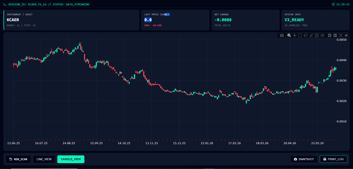This screenshot has height=169, width=353.
Task: Click the AI_ENABLED: TRUE label
Action: point(296,25)
